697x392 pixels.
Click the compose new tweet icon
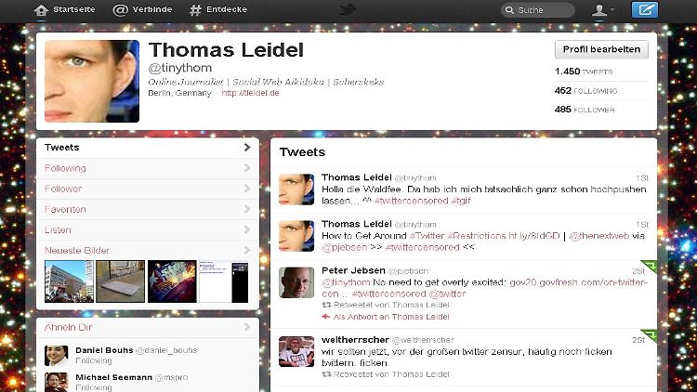(x=645, y=9)
